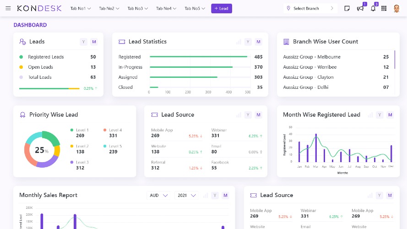Click Level 1 green legend dot
Screen dimensions: 407x229
point(71,130)
